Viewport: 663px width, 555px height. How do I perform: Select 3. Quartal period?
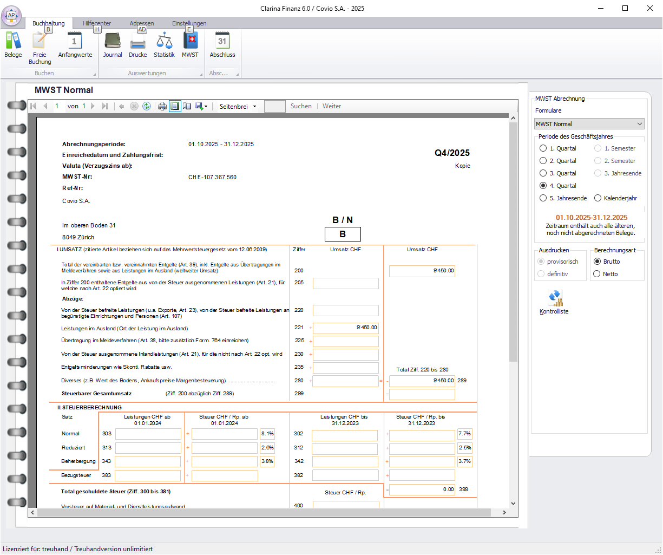[x=557, y=173]
